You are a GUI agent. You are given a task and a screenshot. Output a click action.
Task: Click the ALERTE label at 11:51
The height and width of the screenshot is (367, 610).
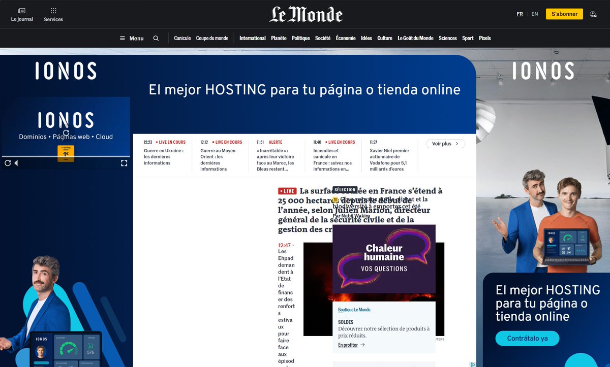click(x=276, y=142)
